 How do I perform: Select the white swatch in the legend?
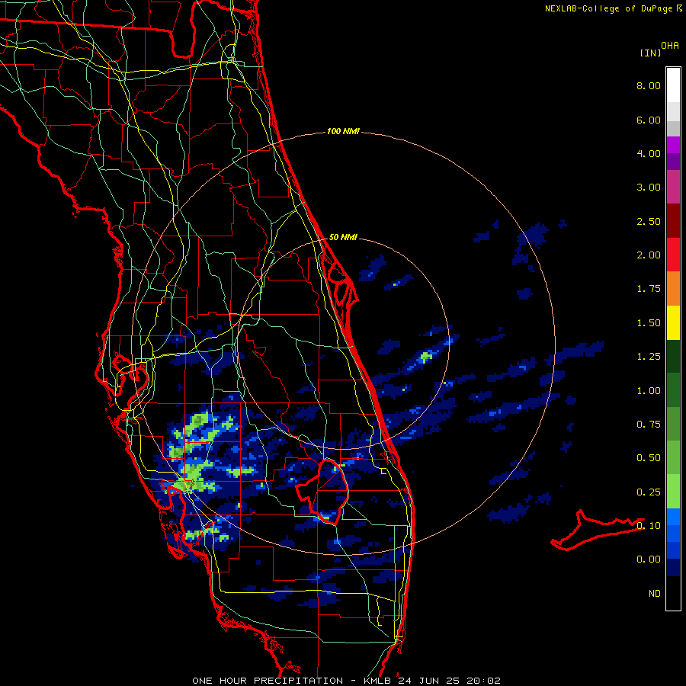673,85
